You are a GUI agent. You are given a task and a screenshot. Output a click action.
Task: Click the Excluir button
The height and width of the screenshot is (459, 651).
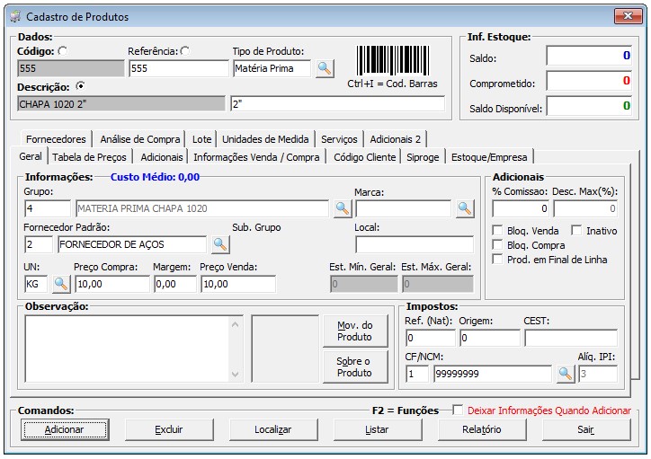coord(169,429)
